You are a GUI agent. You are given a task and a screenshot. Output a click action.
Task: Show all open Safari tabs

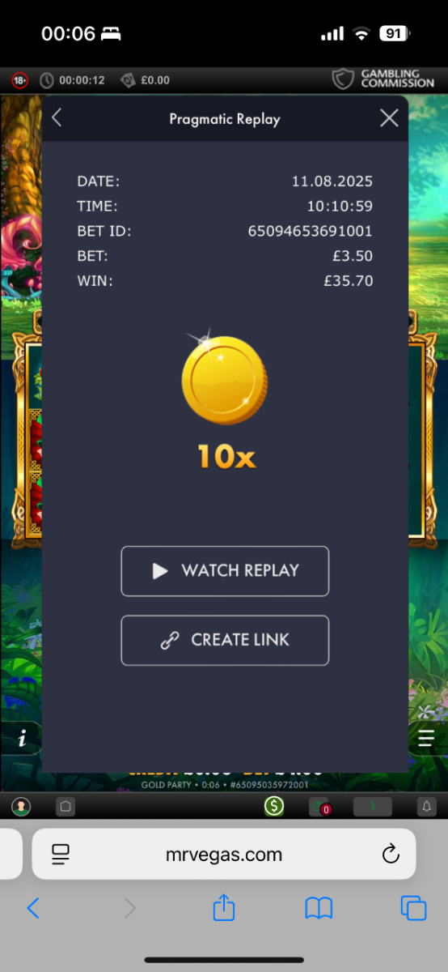click(413, 908)
